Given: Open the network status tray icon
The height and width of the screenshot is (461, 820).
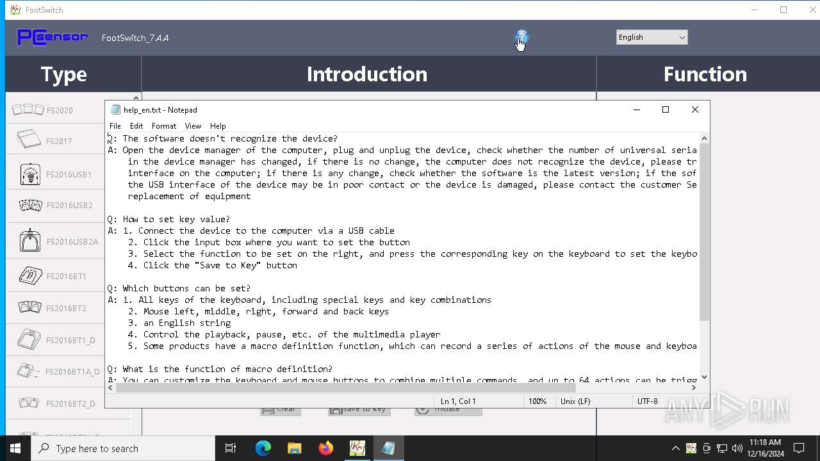Looking at the screenshot, I should 722,448.
